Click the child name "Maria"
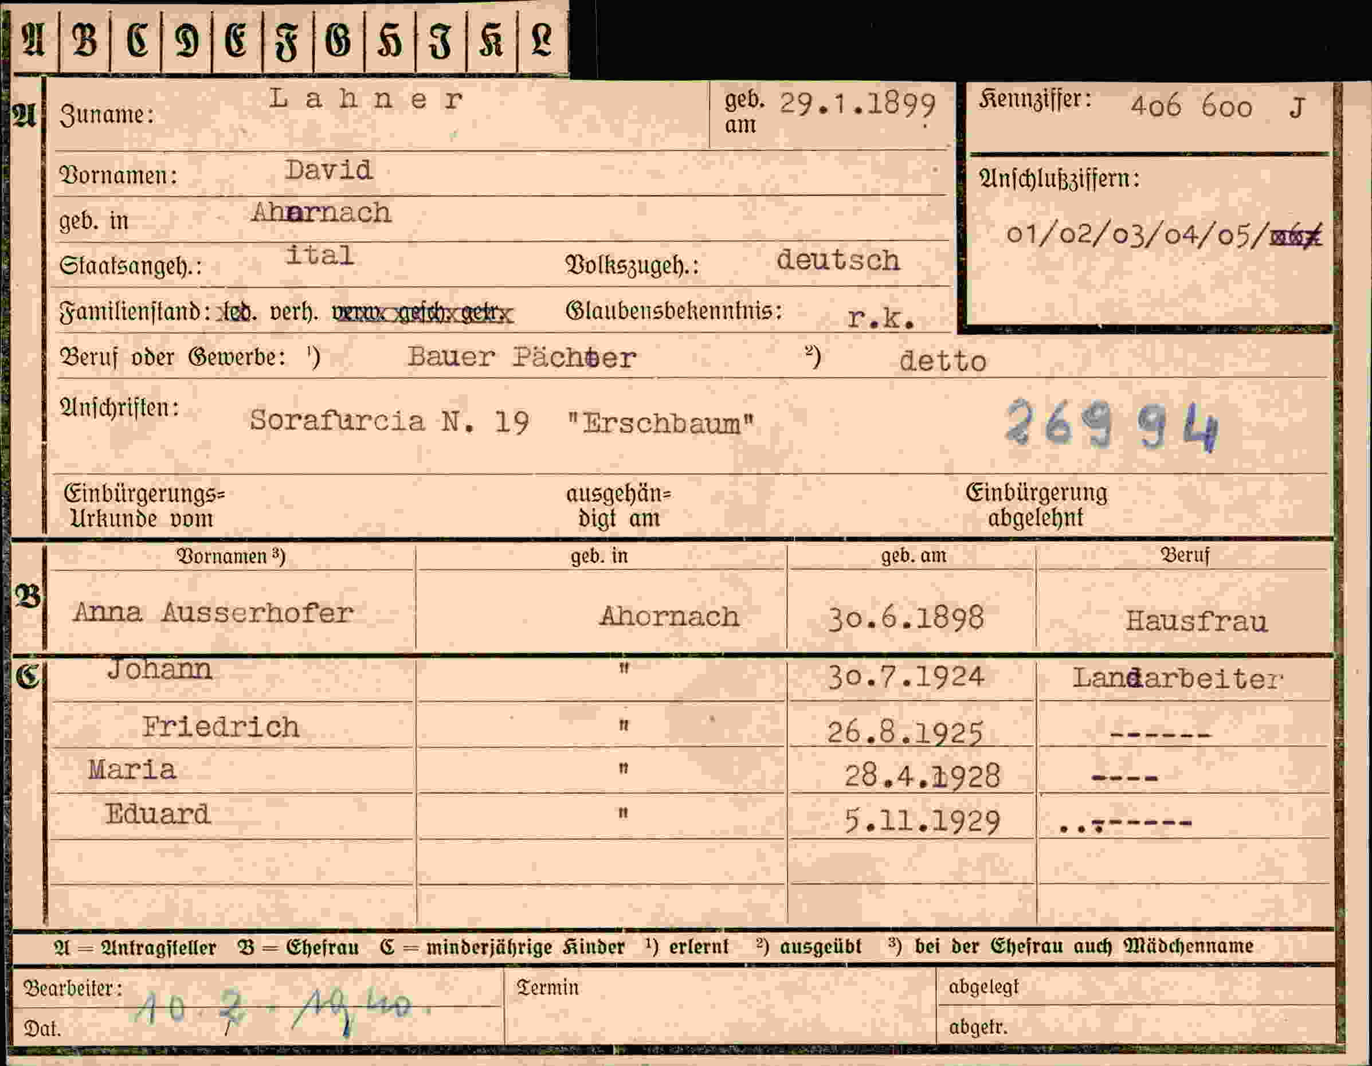 point(132,770)
